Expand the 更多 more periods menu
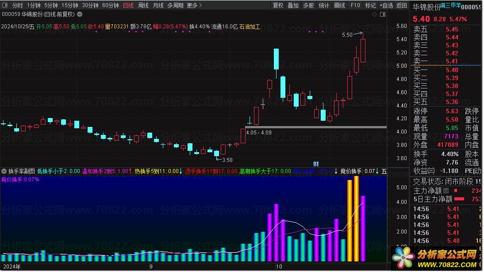The width and height of the screenshot is (484, 272). coord(195,5)
